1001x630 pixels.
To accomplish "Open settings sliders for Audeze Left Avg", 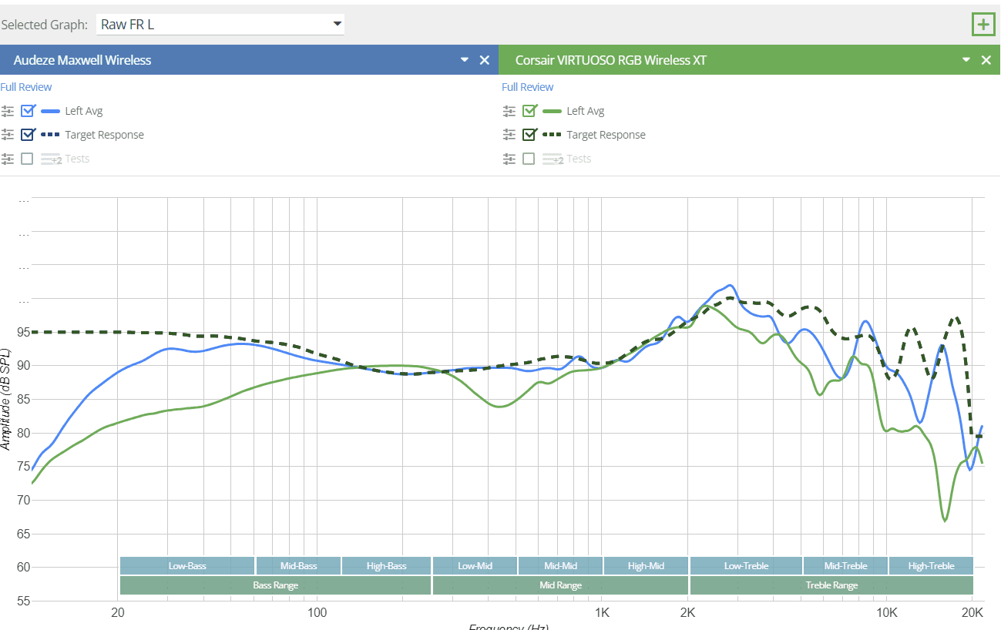I will (x=8, y=111).
